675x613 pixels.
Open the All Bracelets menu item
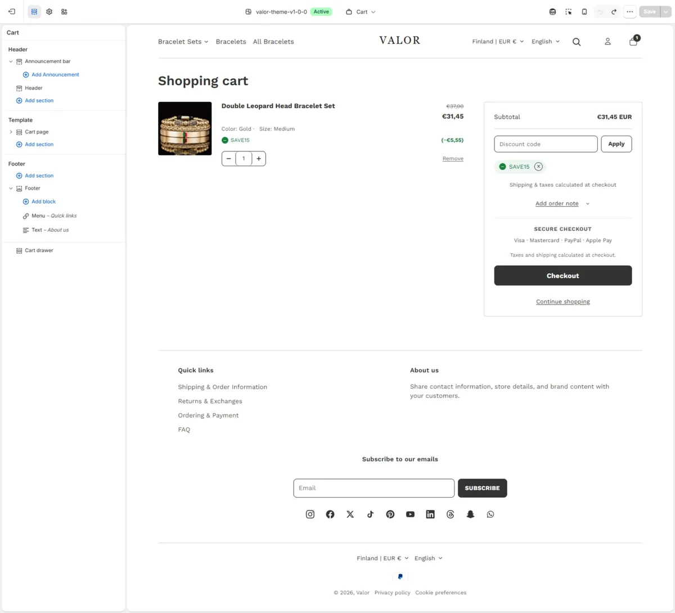coord(273,42)
